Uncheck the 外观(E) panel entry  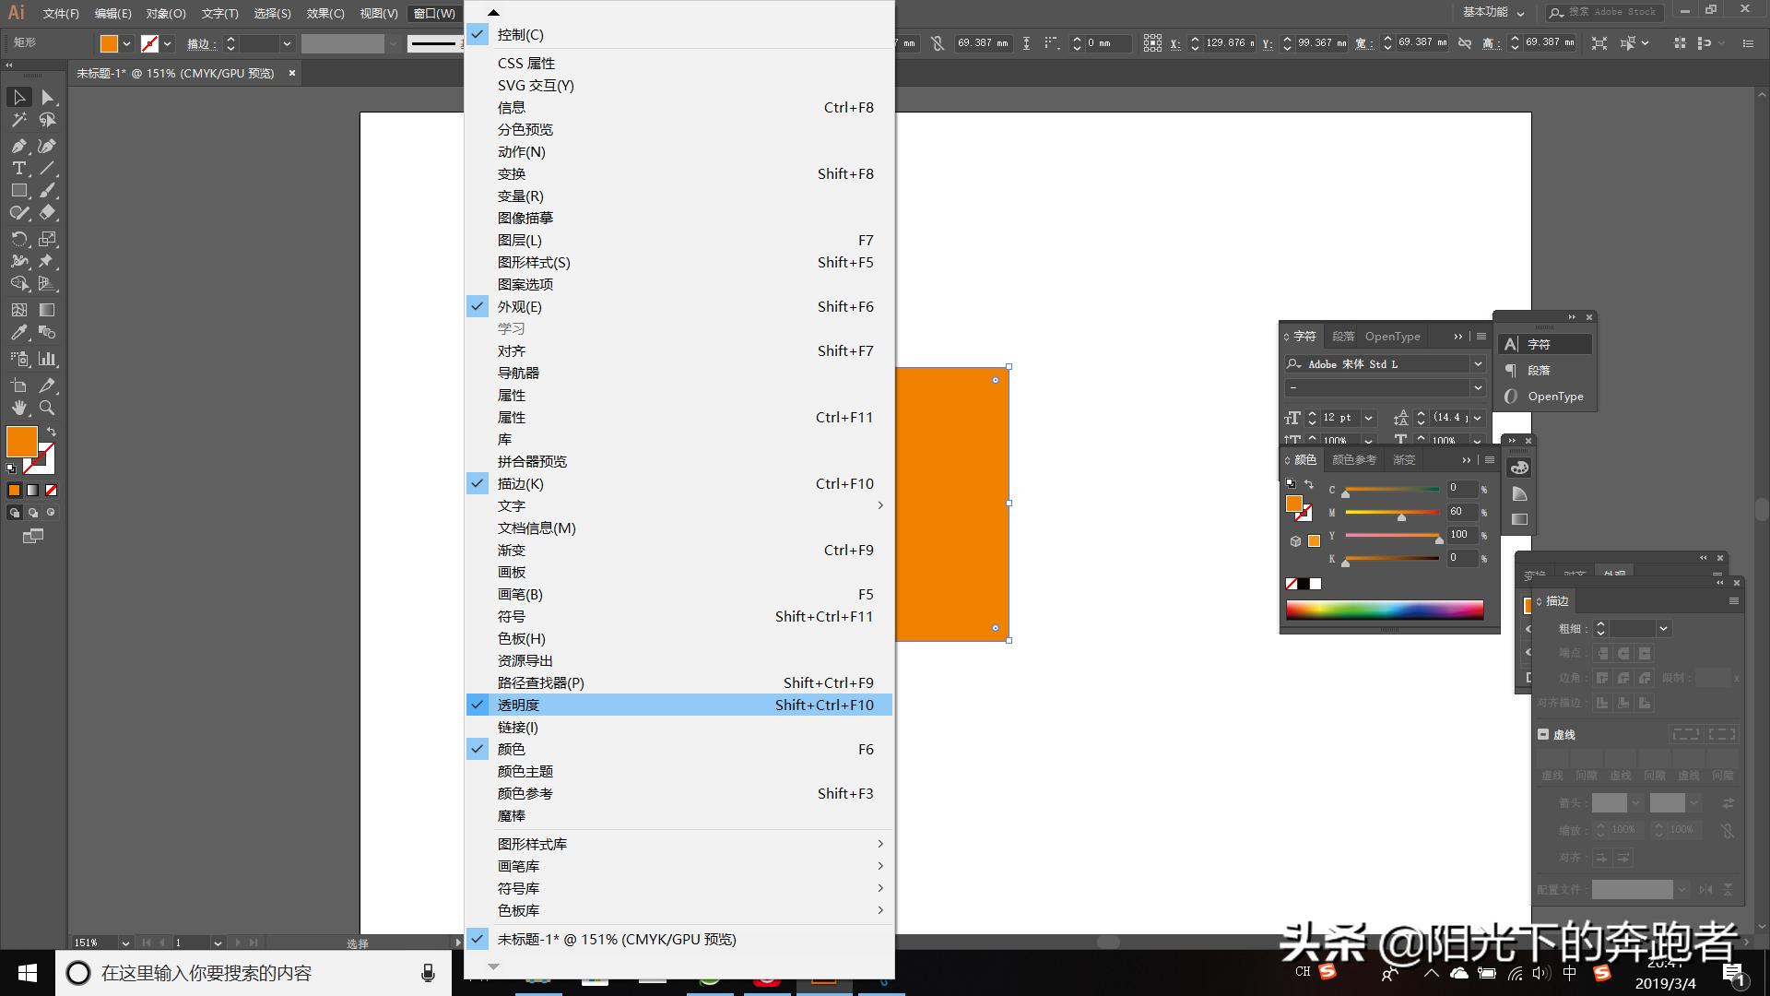519,306
